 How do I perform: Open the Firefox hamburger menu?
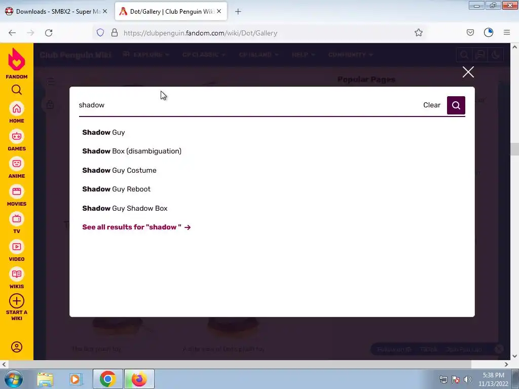[507, 32]
